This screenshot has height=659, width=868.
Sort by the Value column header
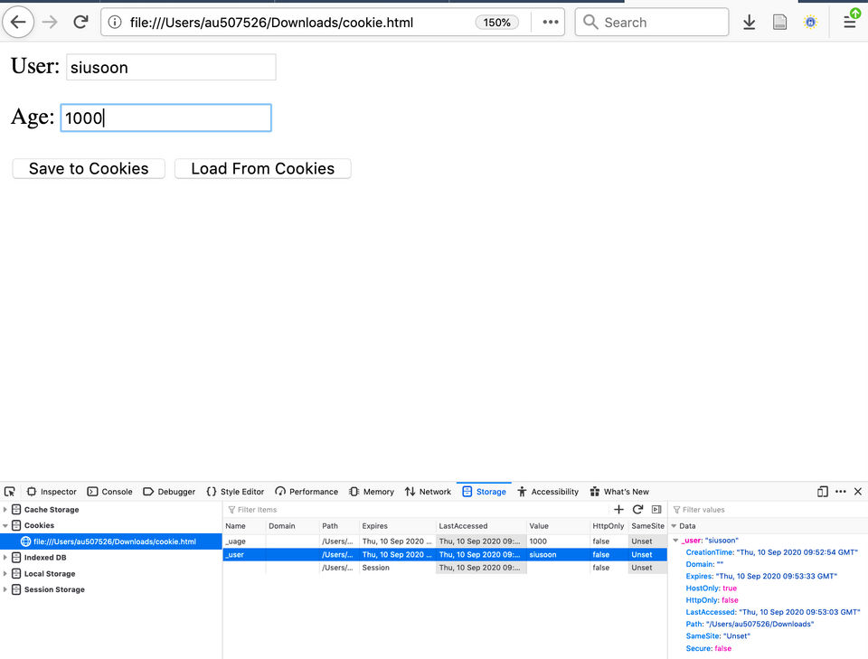(x=558, y=525)
